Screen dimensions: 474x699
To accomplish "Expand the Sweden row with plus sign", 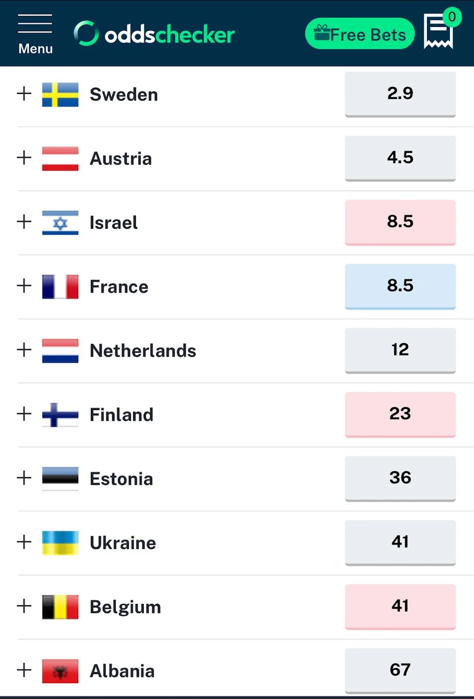I will 24,94.
